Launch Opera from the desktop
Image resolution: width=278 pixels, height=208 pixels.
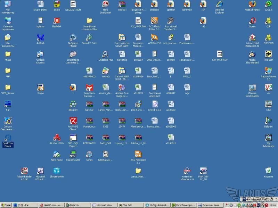coord(252,21)
